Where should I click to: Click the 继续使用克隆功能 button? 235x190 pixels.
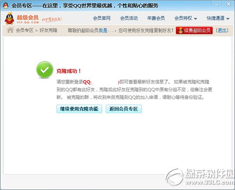pos(79,109)
